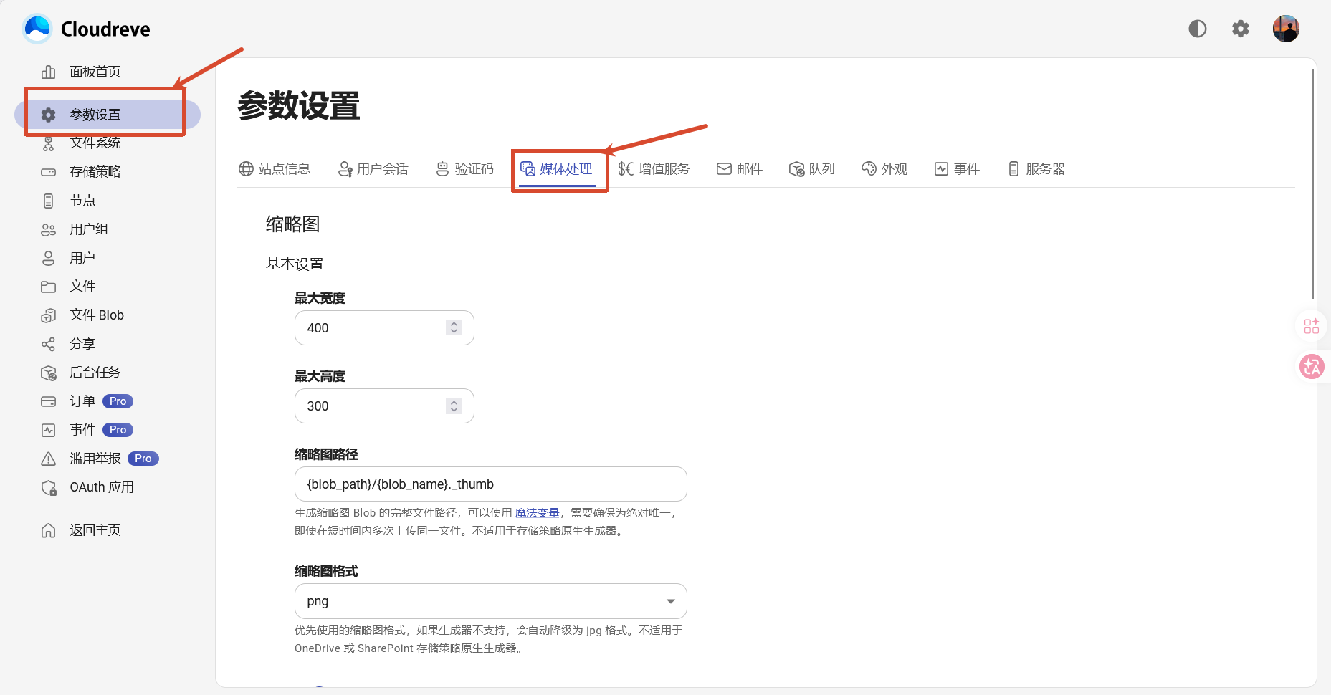The image size is (1331, 695).
Task: Open the 后台任务 sidebar icon
Action: pos(49,373)
